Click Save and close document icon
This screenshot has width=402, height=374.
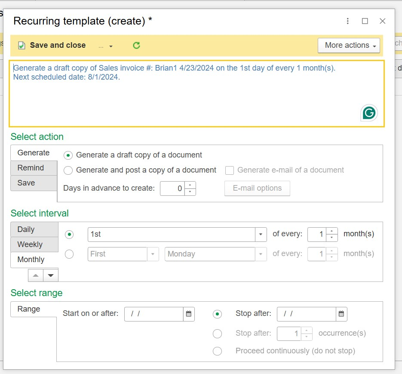pyautogui.click(x=21, y=46)
